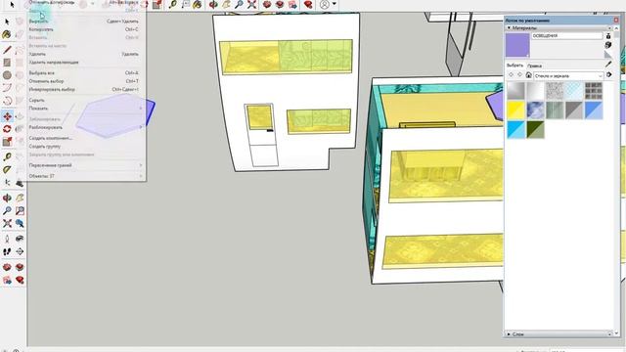Select the Tape Measure tool
The width and height of the screenshot is (626, 352).
coord(7,156)
